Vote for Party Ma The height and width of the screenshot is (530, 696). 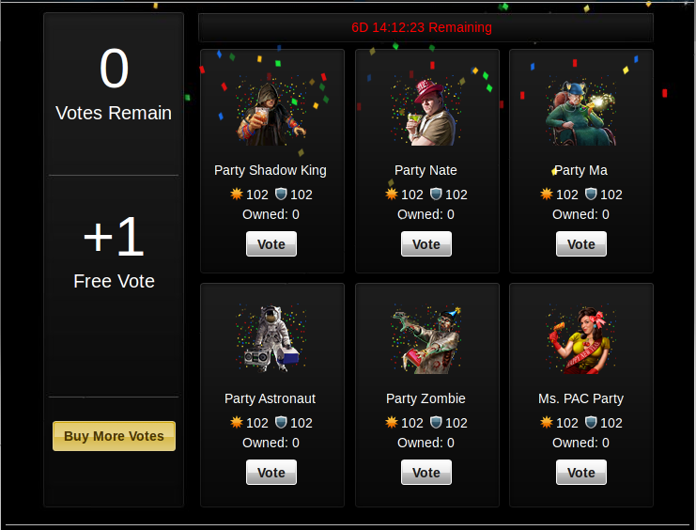(x=581, y=244)
